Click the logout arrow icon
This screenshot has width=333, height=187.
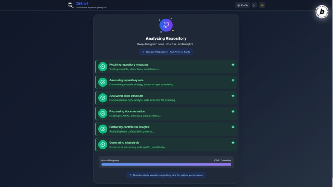[x=254, y=5]
